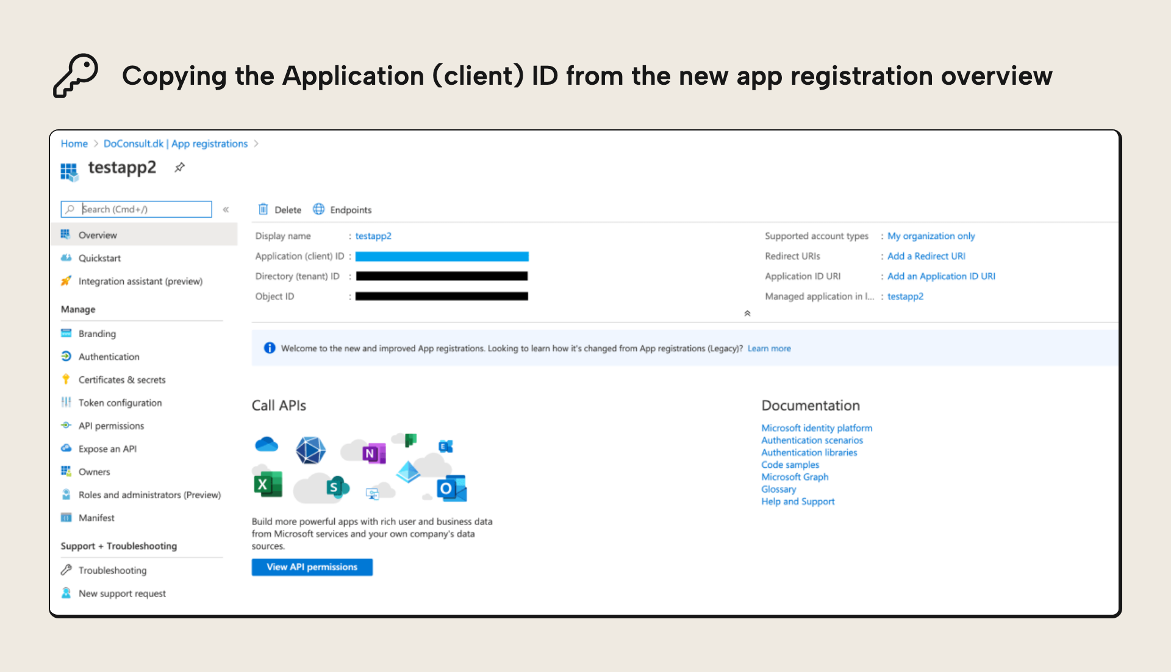Viewport: 1171px width, 672px height.
Task: Open Authentication scenarios documentation link
Action: tap(812, 440)
